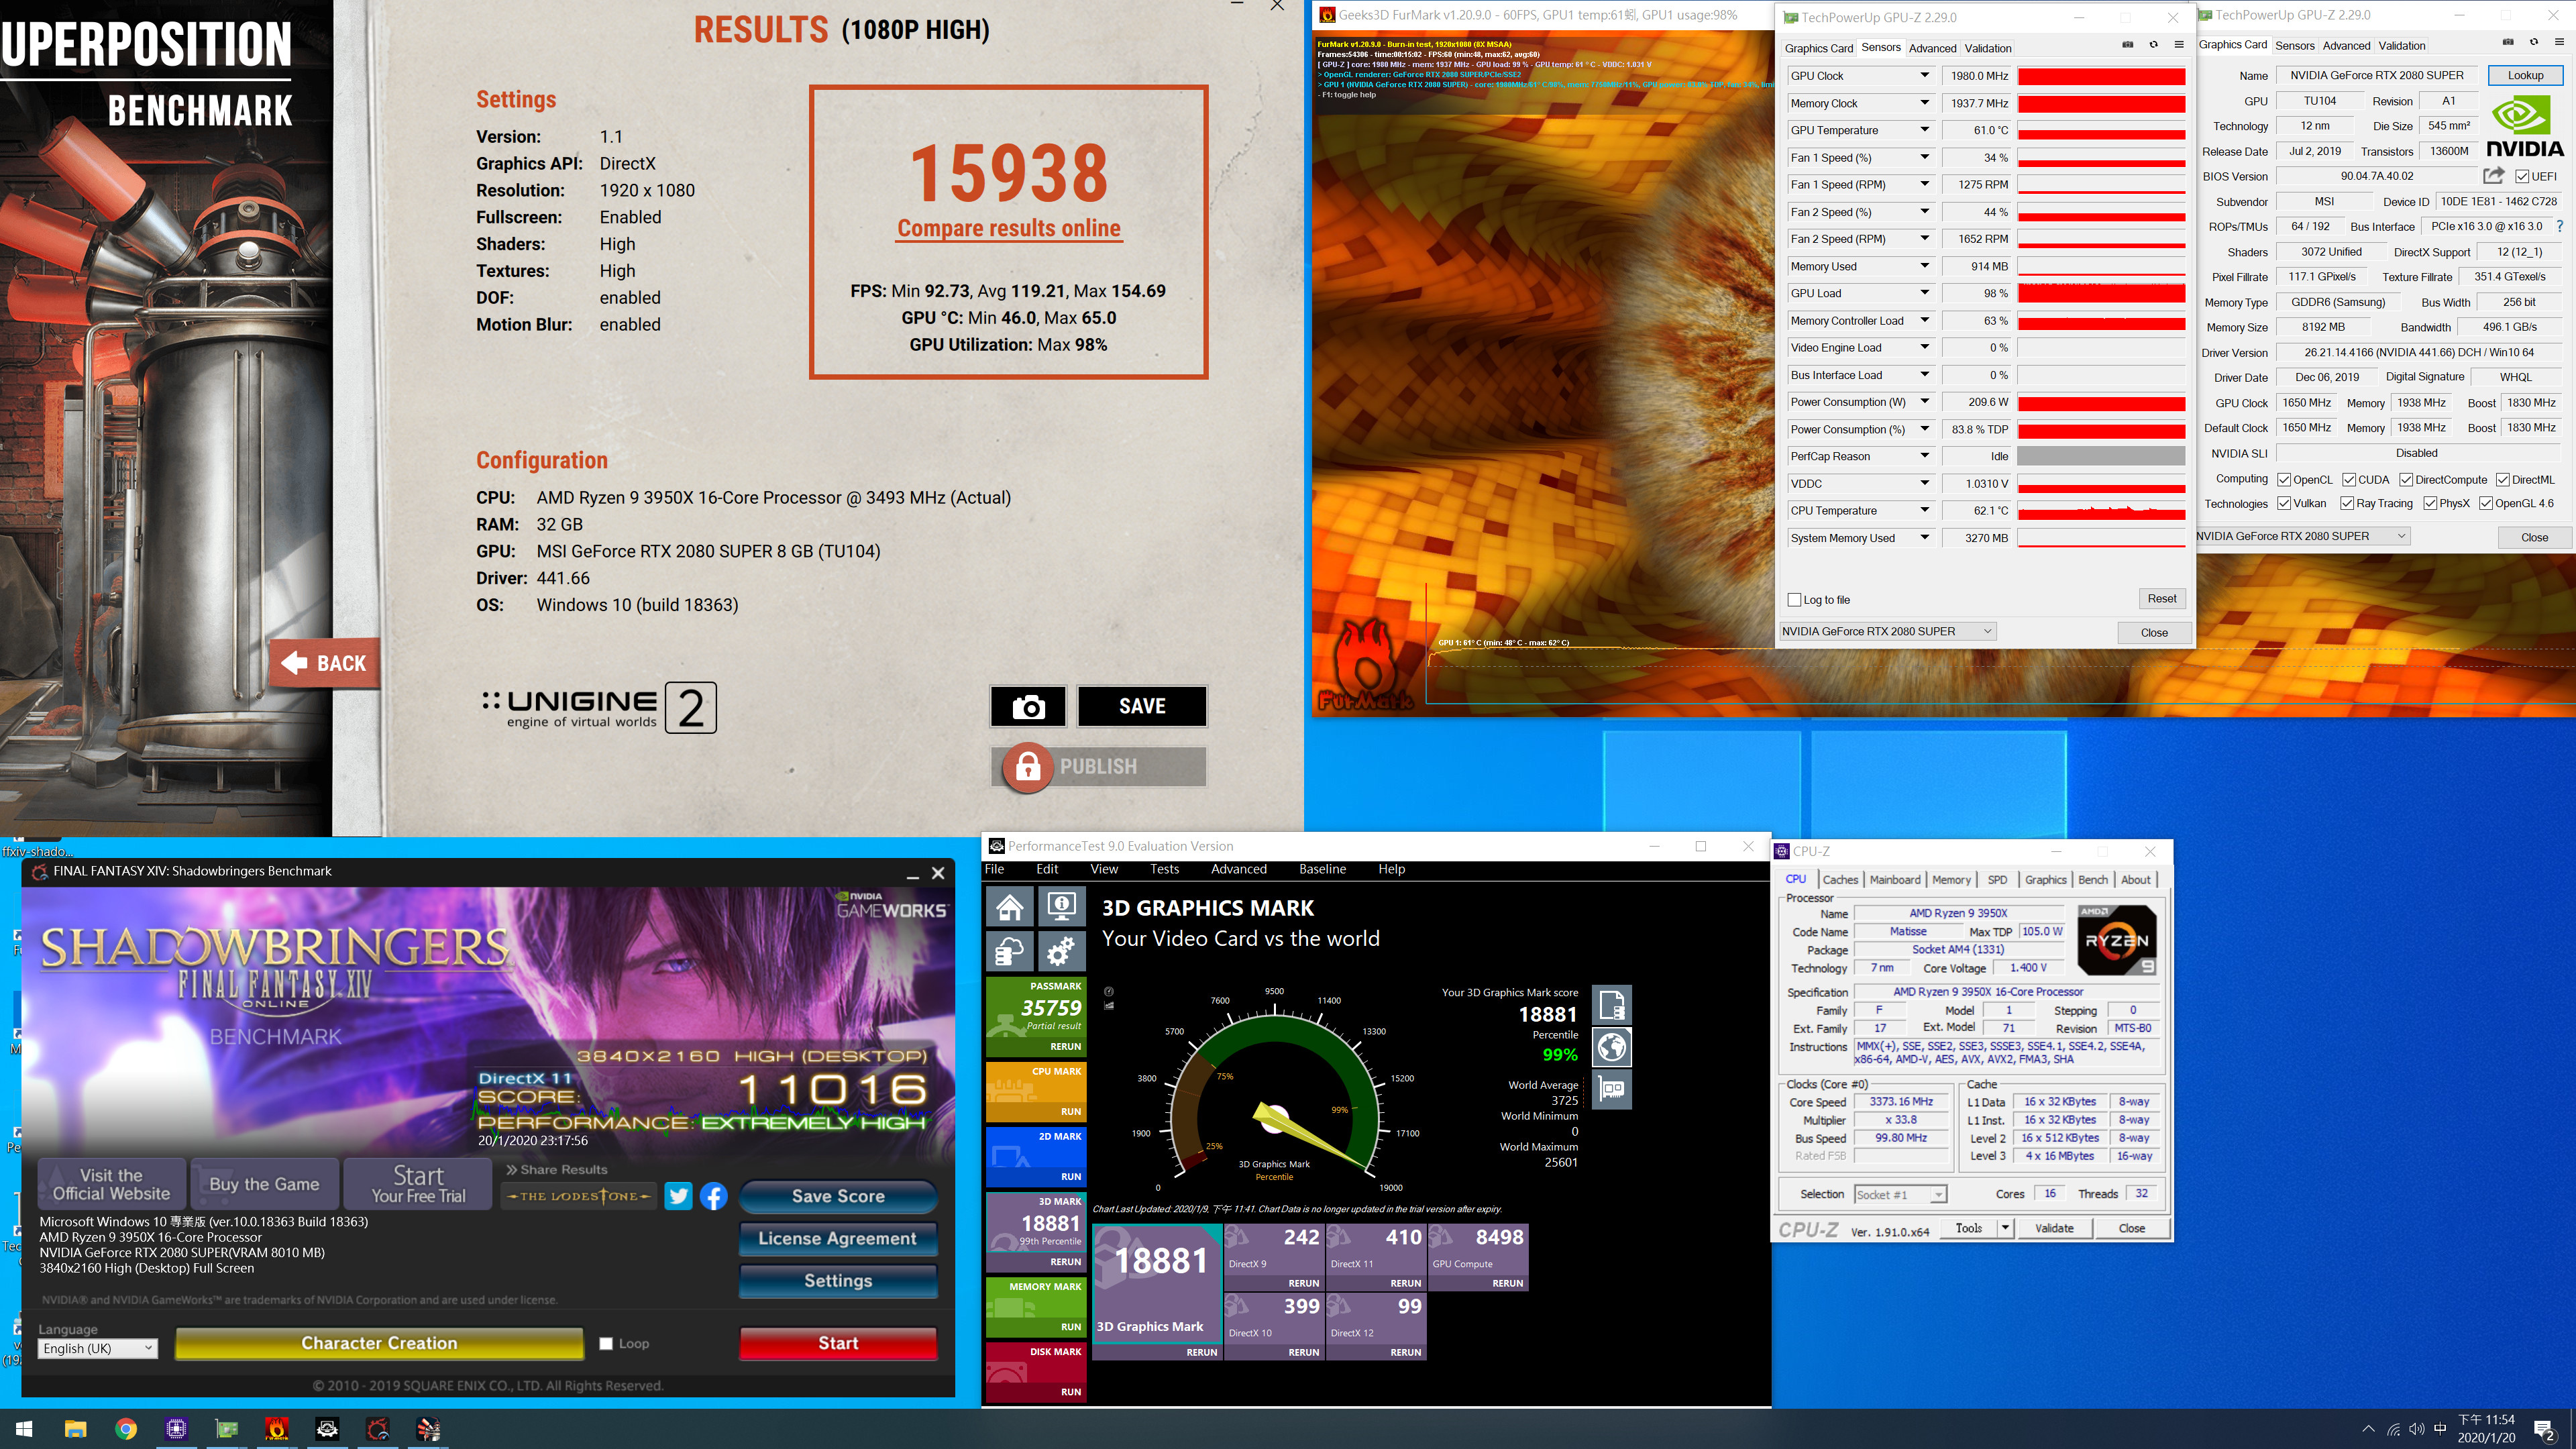Expand the GPU Temperature sensor dropdown arrow
2576x1449 pixels.
1924,130
